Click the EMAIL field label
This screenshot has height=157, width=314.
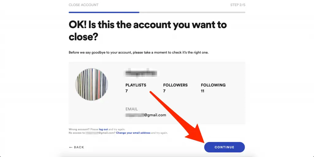[x=132, y=109]
